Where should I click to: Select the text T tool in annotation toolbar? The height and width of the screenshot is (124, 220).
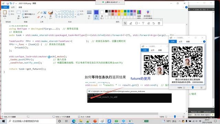point(143,23)
